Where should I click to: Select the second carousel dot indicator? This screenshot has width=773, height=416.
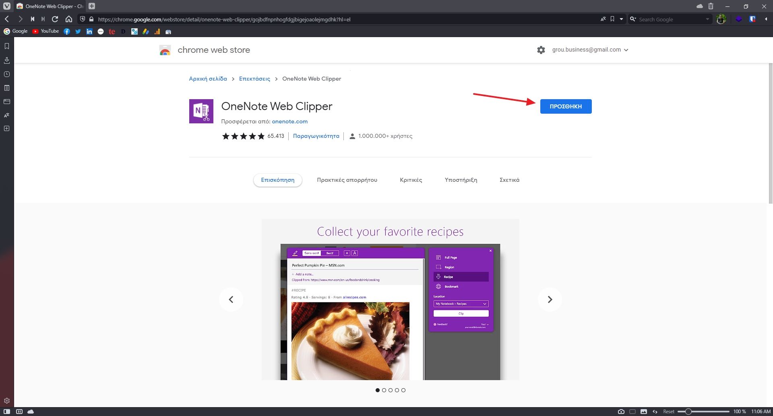click(x=384, y=390)
